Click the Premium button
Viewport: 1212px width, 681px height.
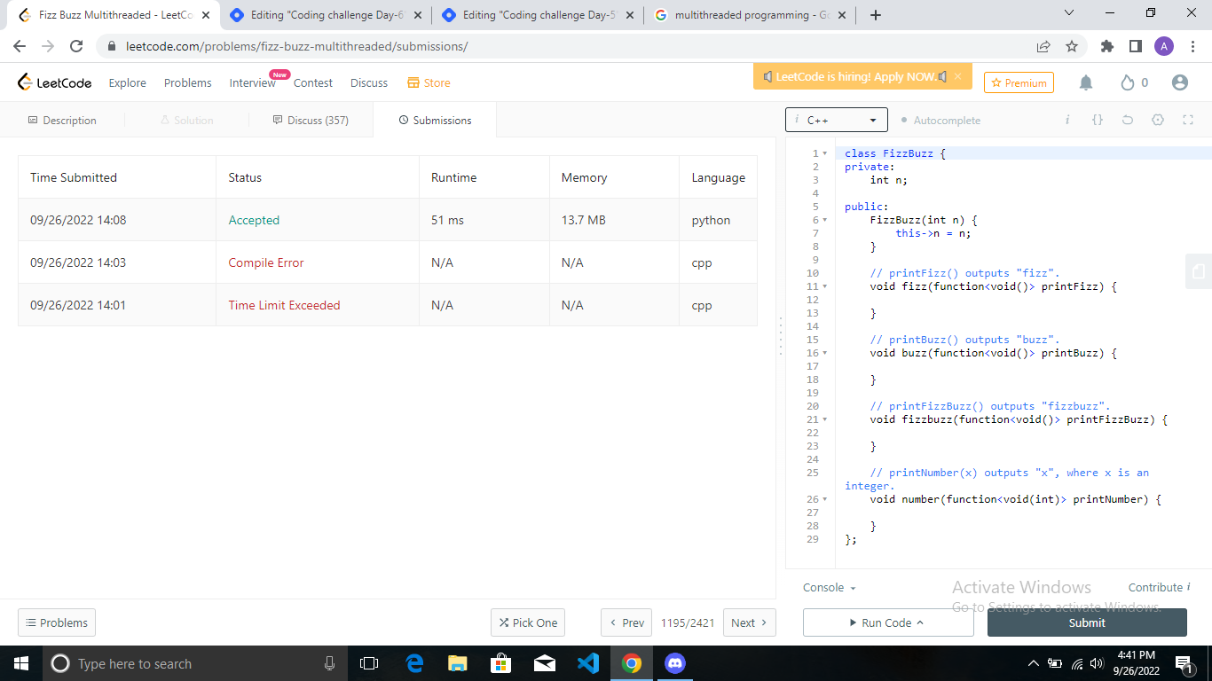tap(1019, 82)
